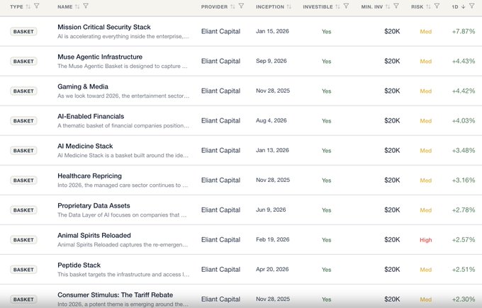This screenshot has height=308, width=482.
Task: Open the Peptide Stack basket
Action: pos(79,266)
